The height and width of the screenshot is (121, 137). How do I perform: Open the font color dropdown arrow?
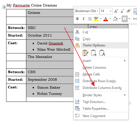coord(110,19)
